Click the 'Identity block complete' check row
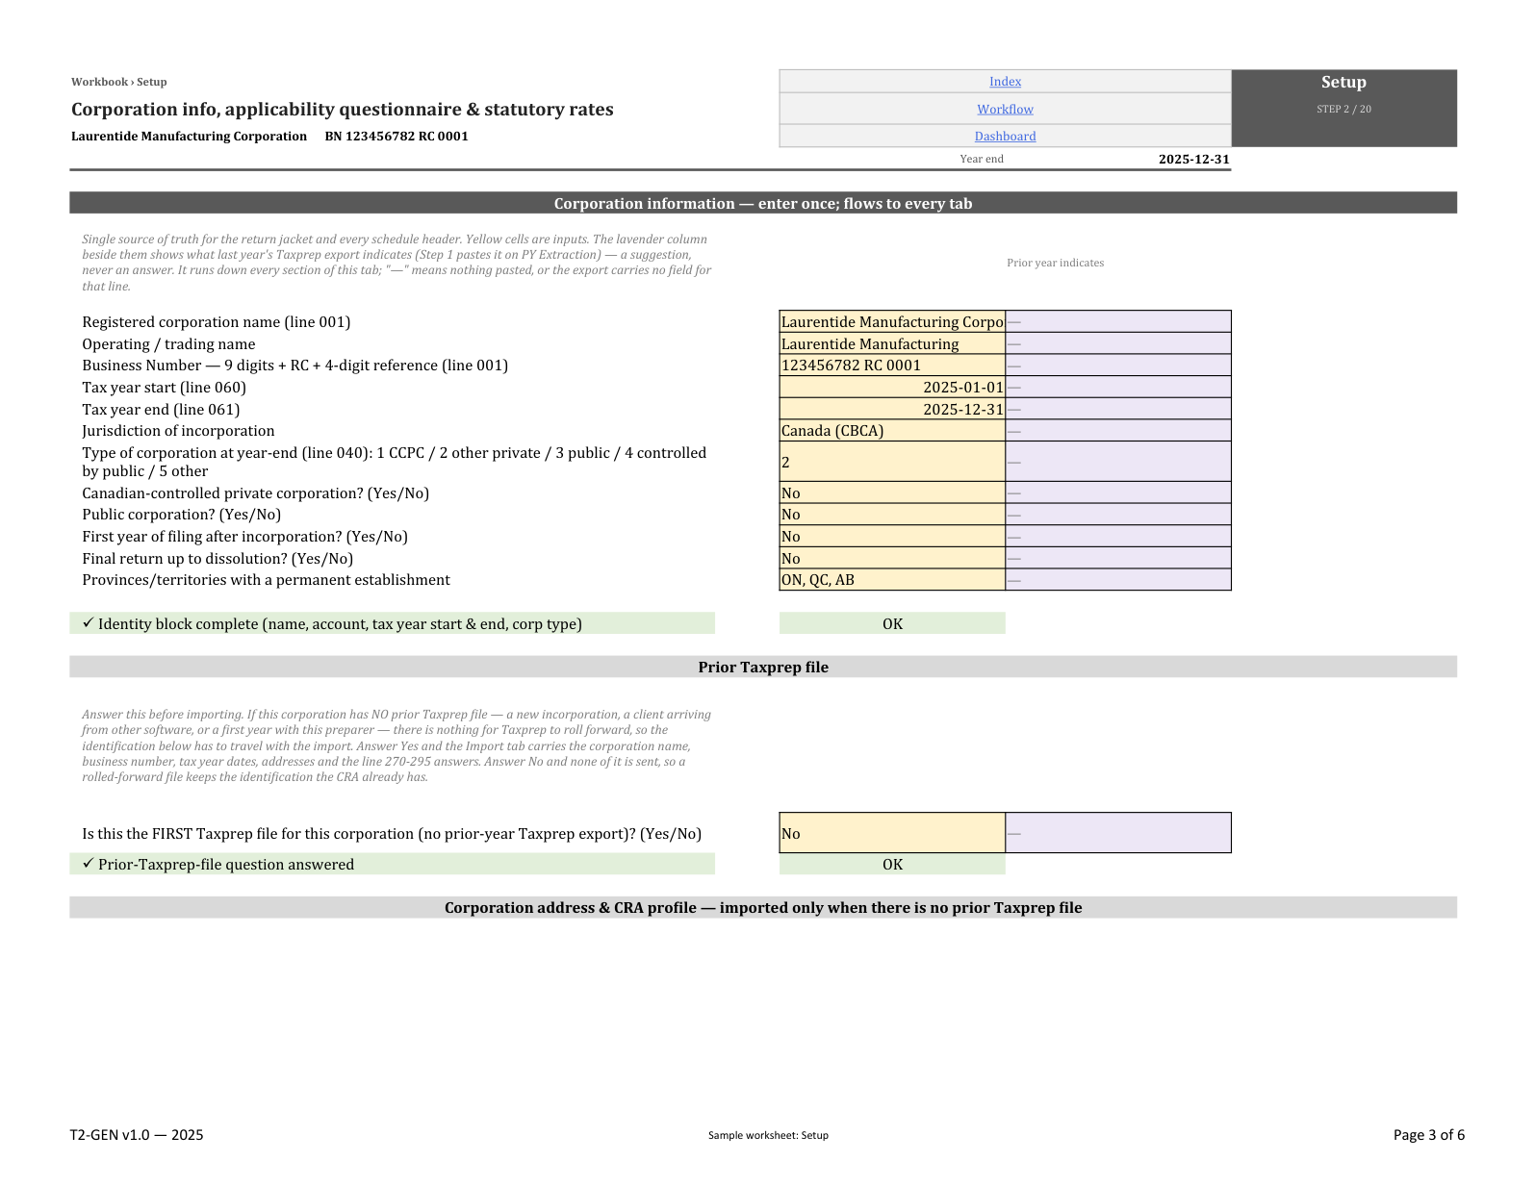This screenshot has height=1186, width=1535. tap(392, 623)
